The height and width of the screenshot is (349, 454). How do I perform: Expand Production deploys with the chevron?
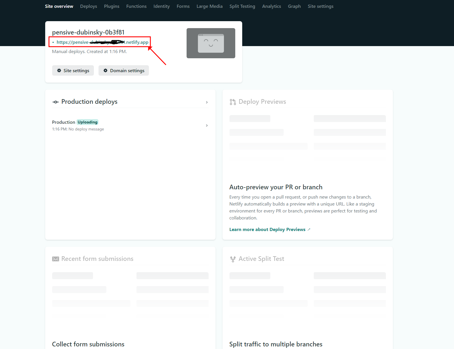point(207,102)
